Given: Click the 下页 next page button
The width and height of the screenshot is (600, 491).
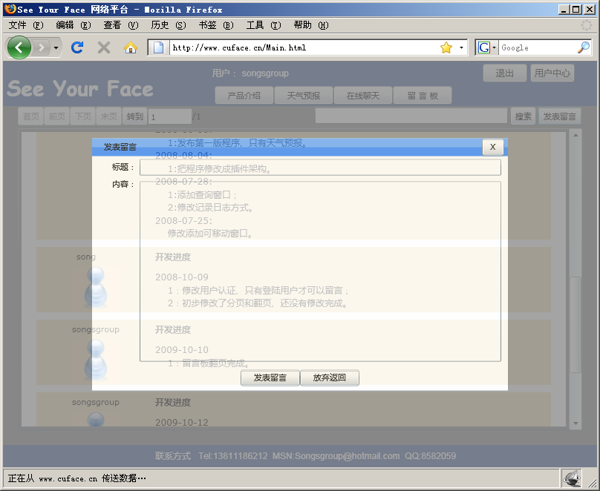Looking at the screenshot, I should [83, 116].
